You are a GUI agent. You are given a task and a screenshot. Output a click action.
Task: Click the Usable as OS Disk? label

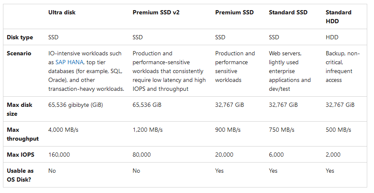click(x=20, y=175)
